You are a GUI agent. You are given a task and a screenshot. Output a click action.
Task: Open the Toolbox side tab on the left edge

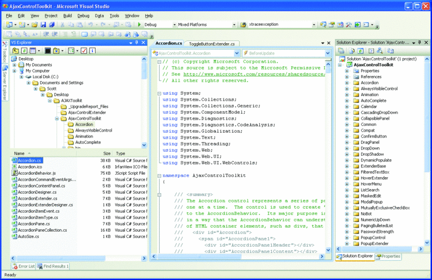point(5,52)
